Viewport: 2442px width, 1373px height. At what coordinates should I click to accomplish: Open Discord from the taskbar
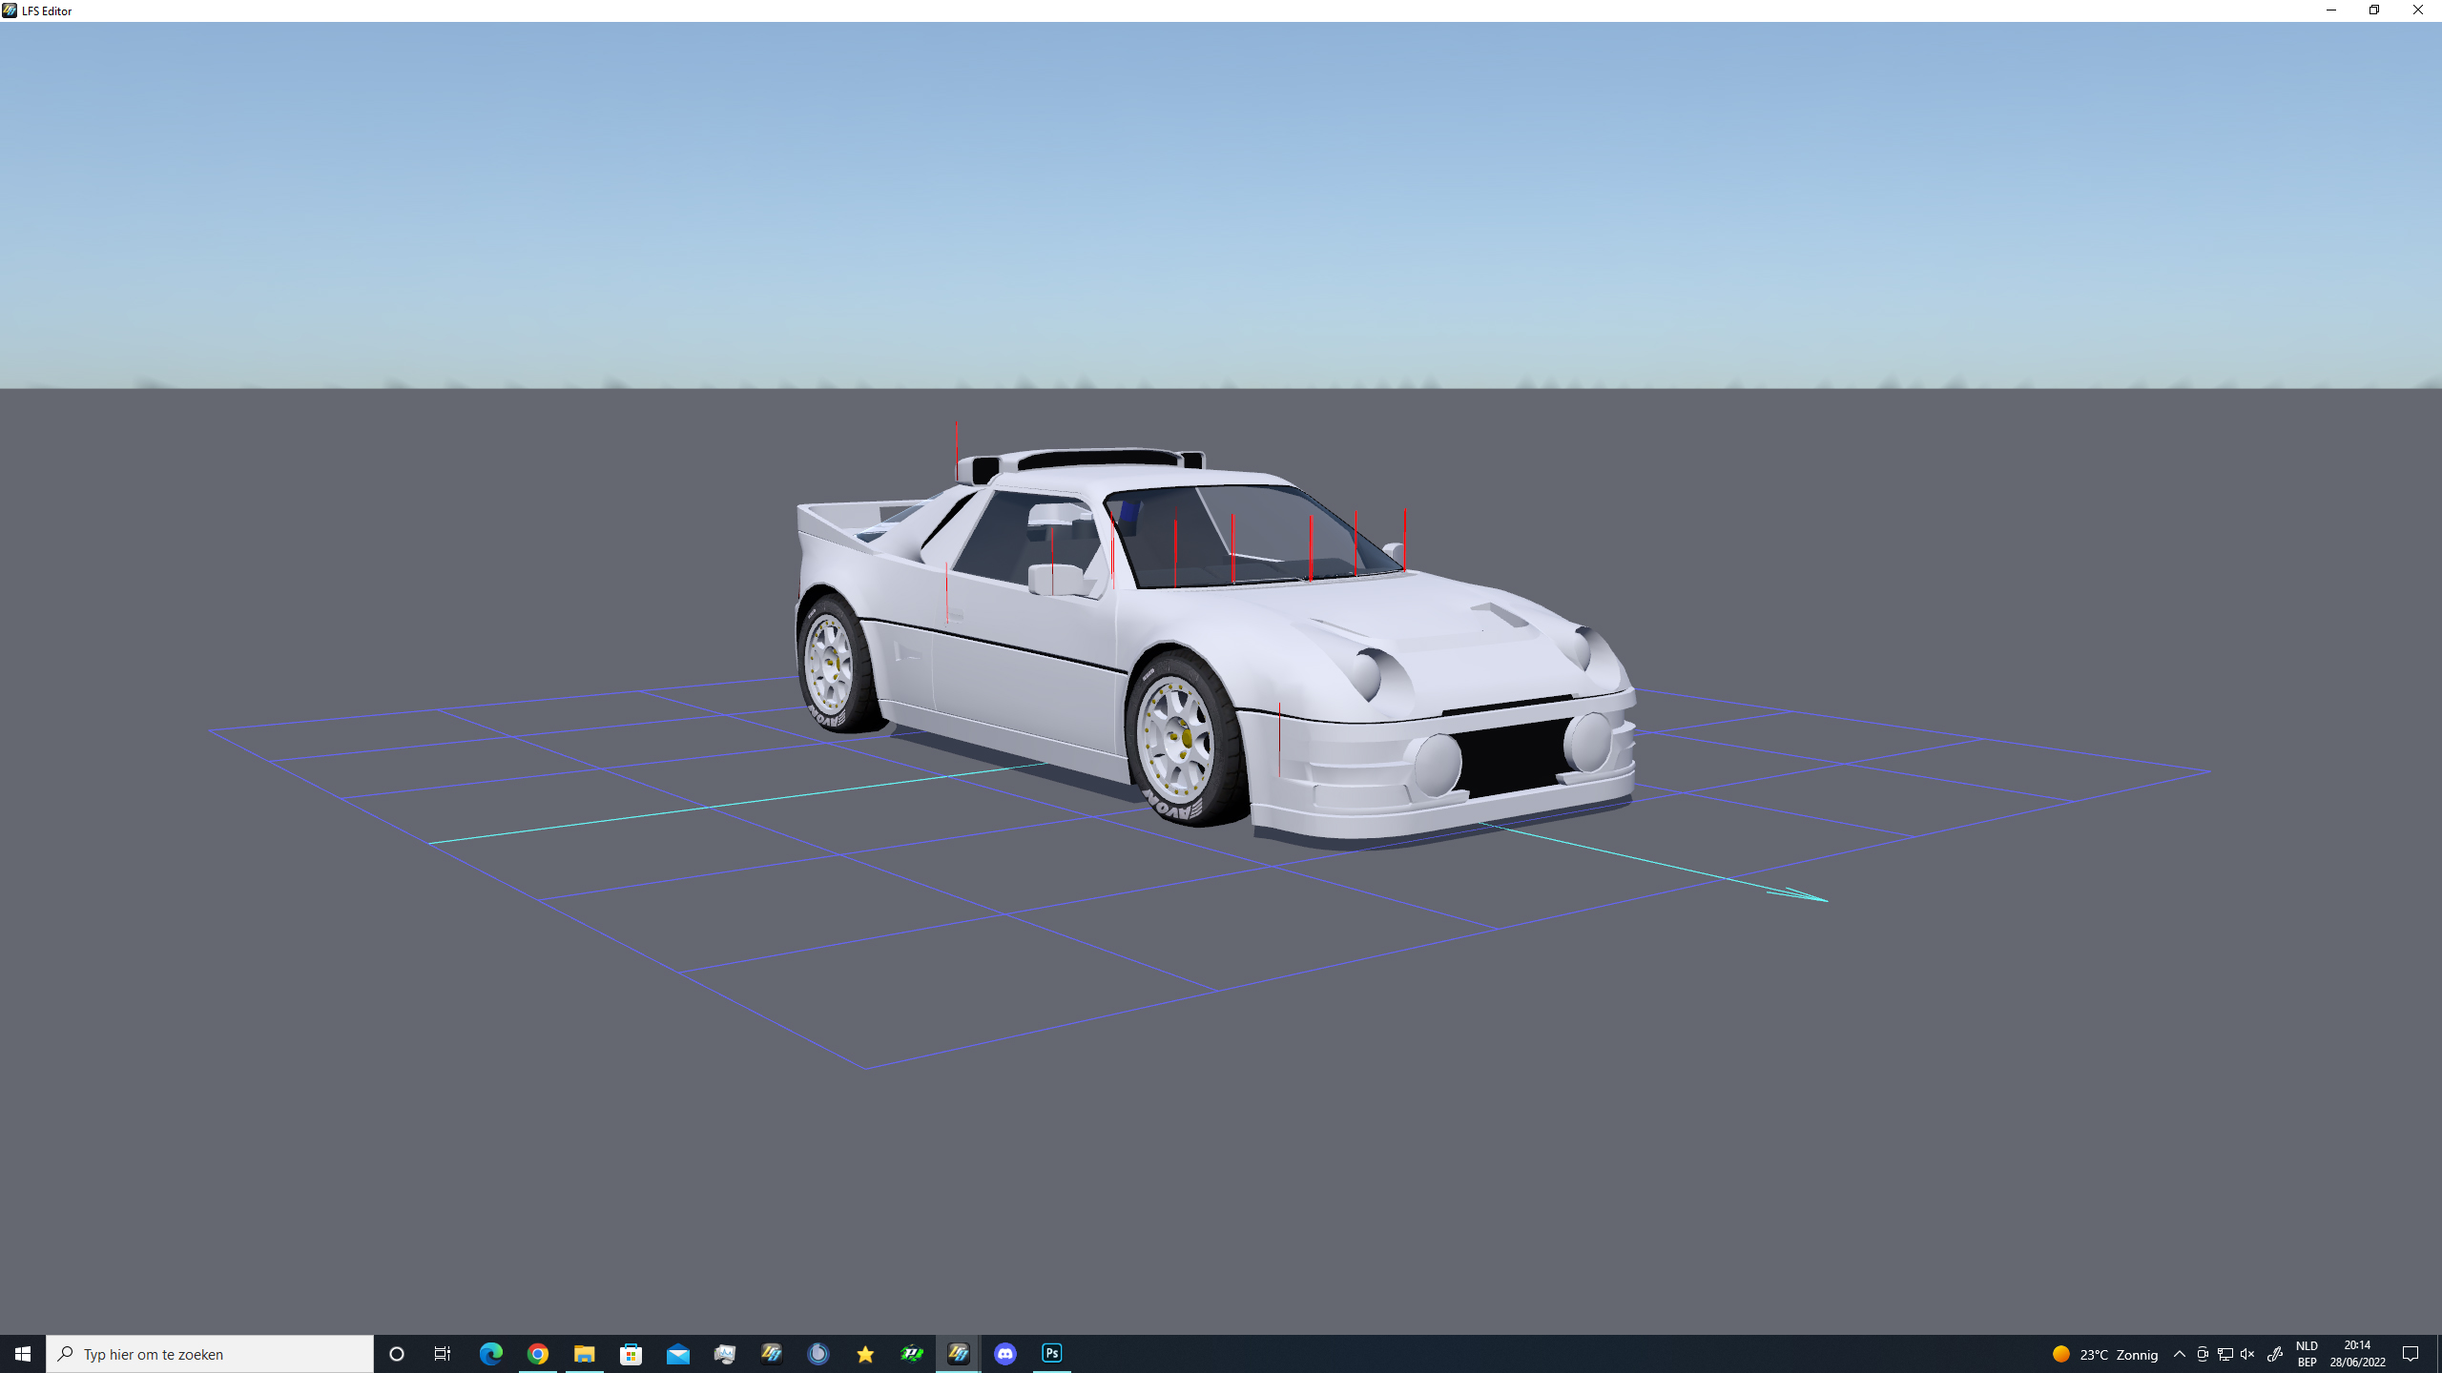pos(1004,1353)
